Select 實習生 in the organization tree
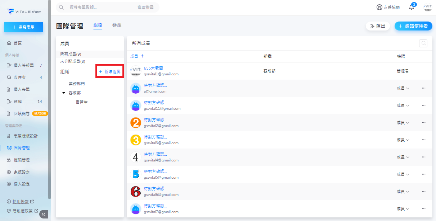436x221 pixels. click(81, 102)
